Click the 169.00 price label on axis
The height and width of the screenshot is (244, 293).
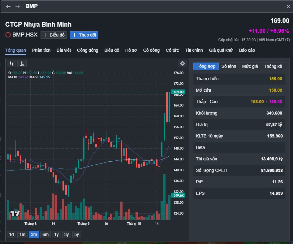click(179, 92)
